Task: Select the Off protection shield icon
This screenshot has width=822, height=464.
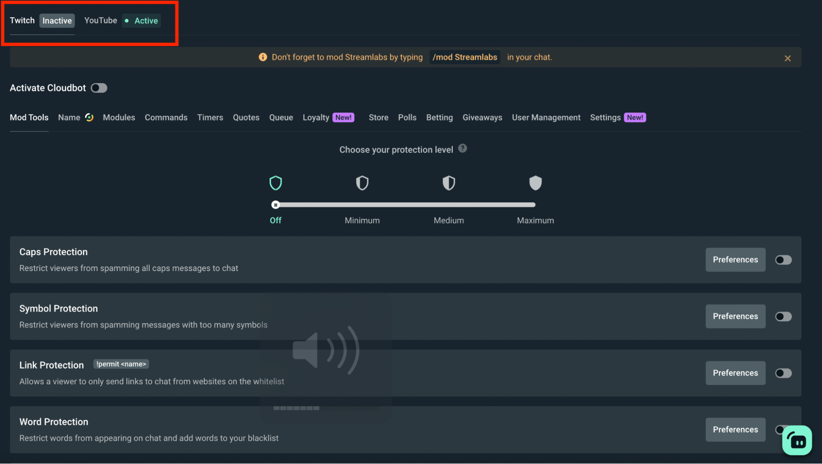Action: pos(276,183)
